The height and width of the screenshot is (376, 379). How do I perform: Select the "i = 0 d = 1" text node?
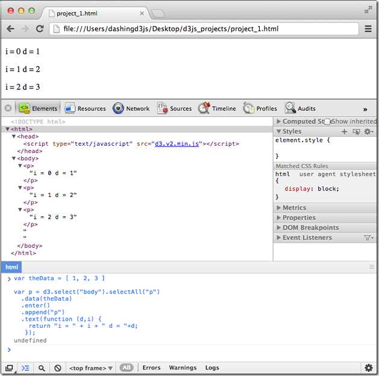[53, 173]
